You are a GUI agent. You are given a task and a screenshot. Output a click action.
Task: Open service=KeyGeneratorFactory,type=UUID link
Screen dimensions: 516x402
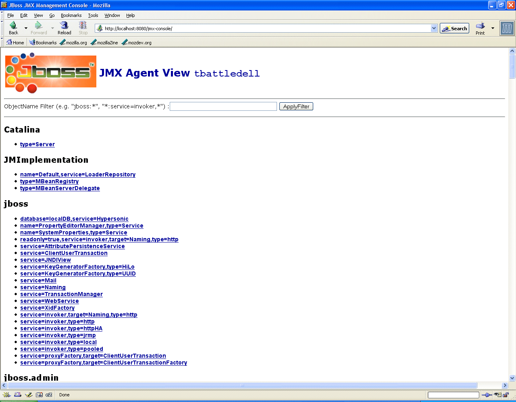pyautogui.click(x=78, y=274)
